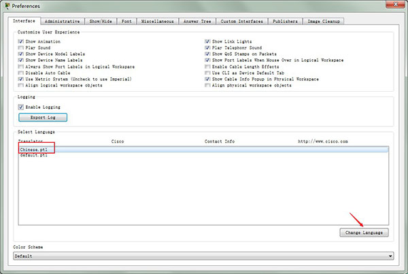This screenshot has width=408, height=274.
Task: Toggle Show Link Lights checkbox
Action: [x=207, y=41]
